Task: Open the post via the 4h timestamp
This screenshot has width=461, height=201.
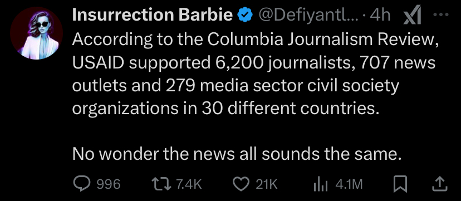Action: click(x=380, y=15)
